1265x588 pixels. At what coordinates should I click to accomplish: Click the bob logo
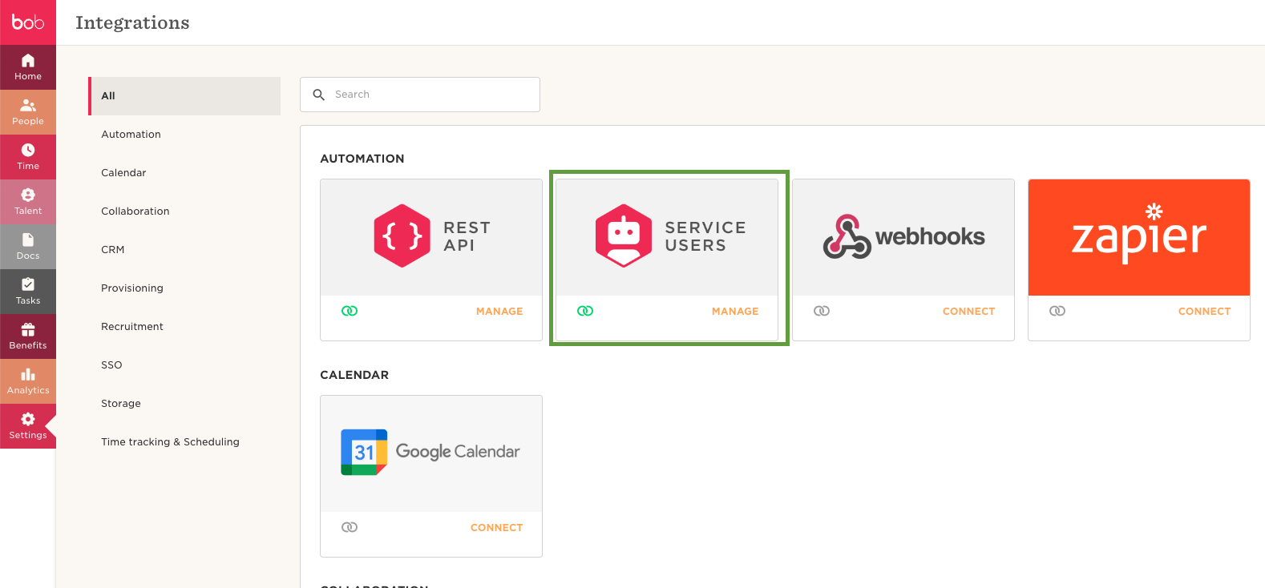[28, 22]
